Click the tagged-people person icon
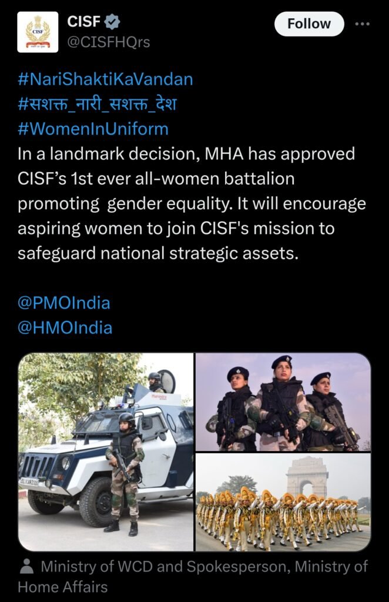The width and height of the screenshot is (389, 602). click(26, 566)
